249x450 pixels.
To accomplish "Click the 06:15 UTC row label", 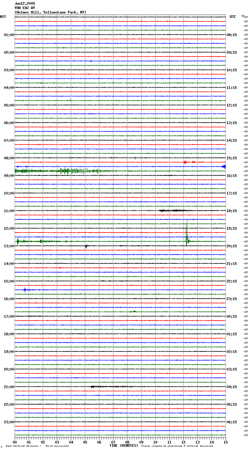I will (232, 422).
